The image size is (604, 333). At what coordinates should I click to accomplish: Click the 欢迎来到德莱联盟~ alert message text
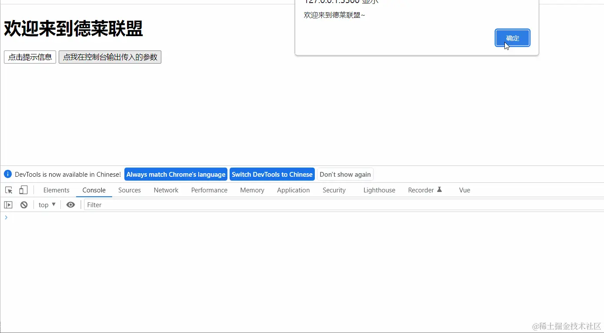pos(334,15)
